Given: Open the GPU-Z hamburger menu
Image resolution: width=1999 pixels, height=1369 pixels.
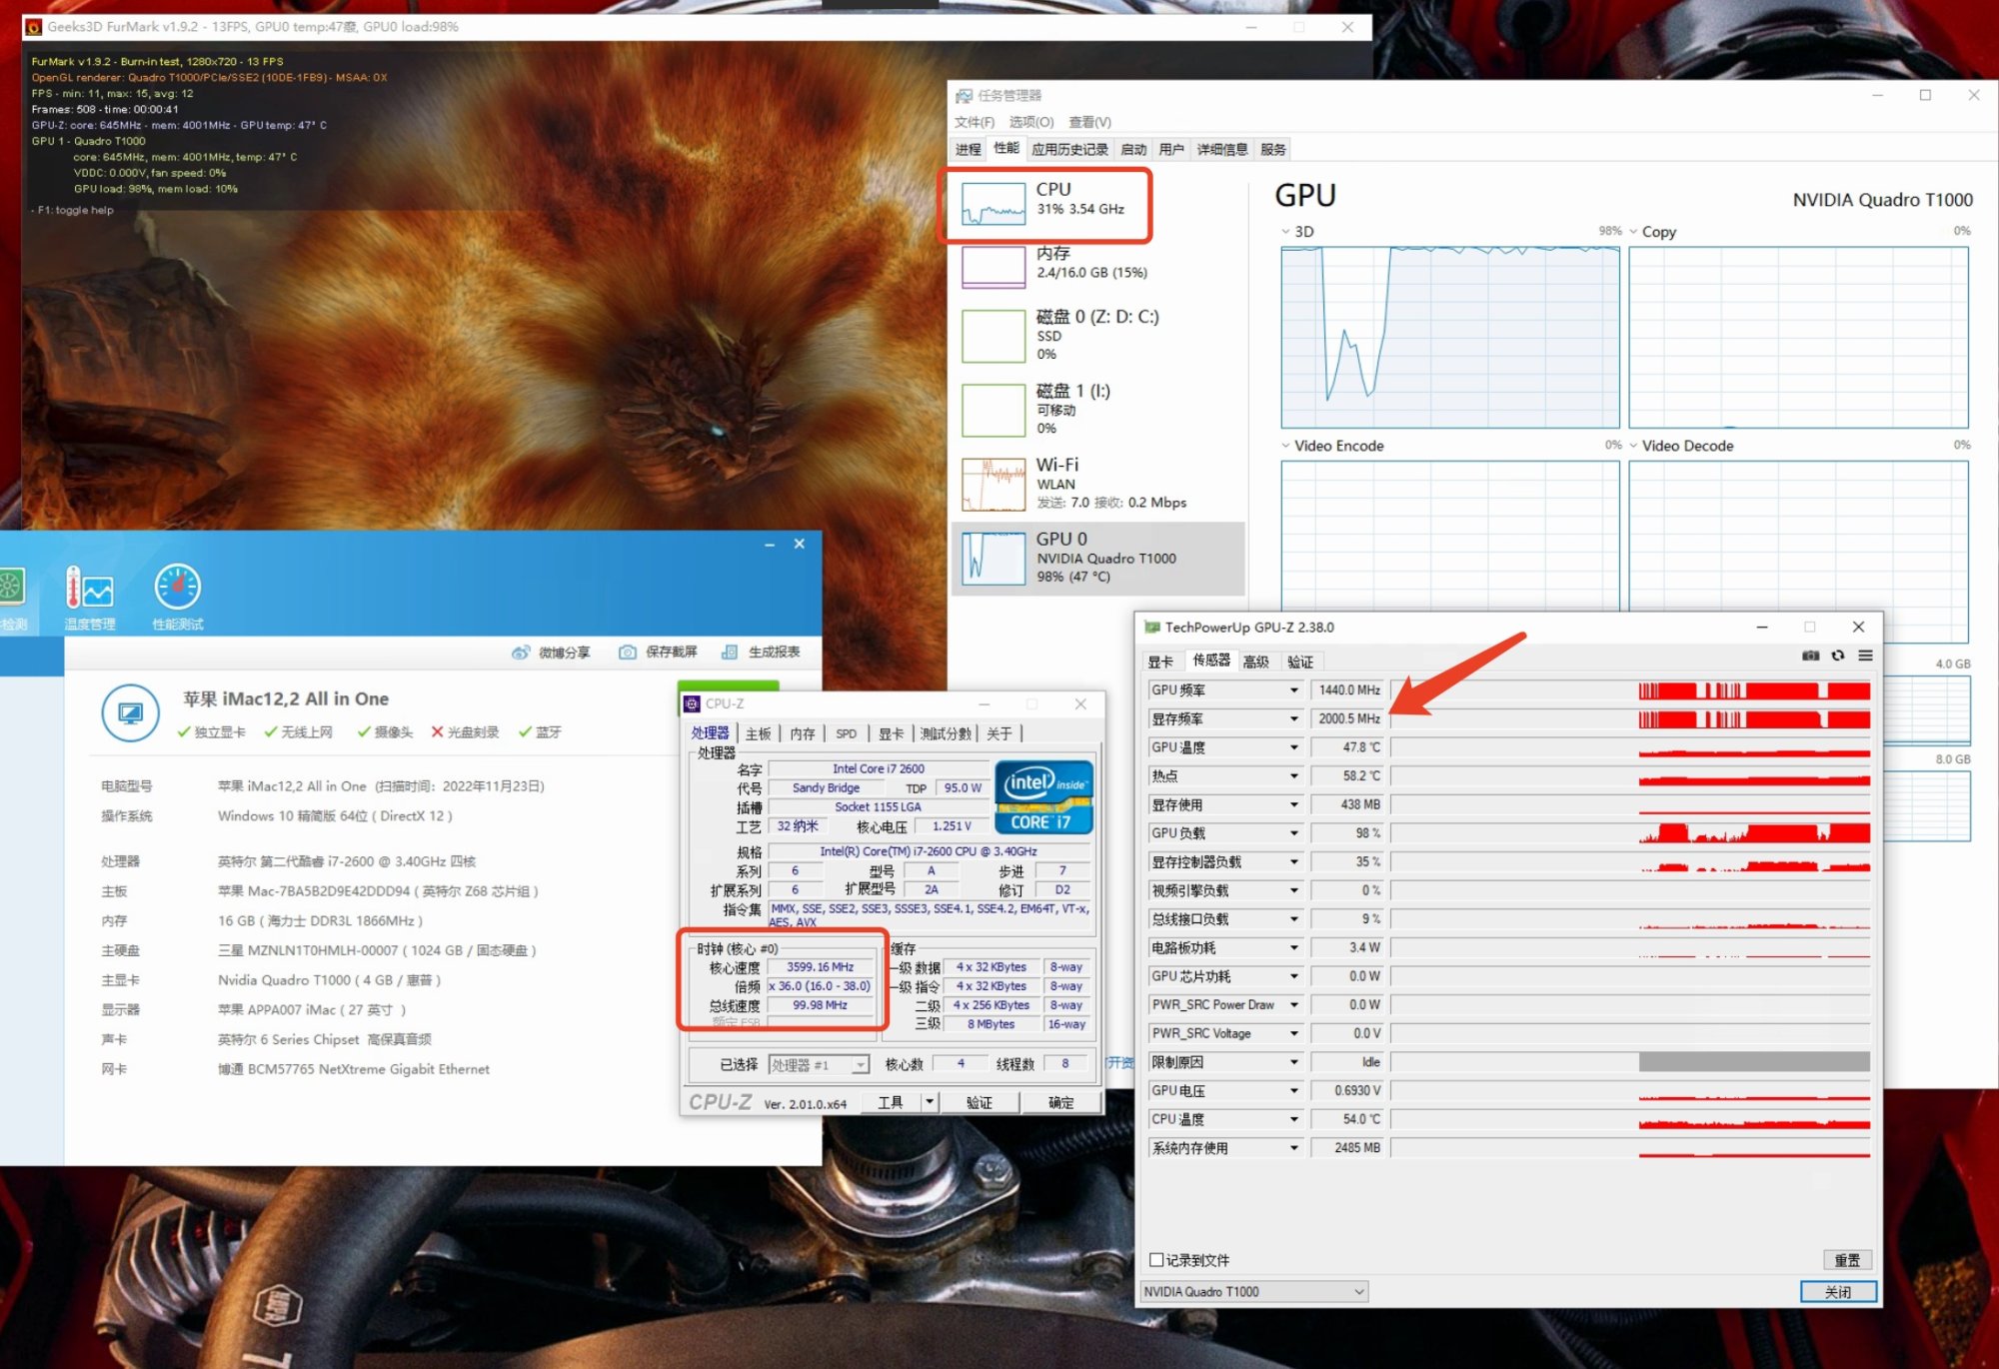Looking at the screenshot, I should [x=1865, y=656].
